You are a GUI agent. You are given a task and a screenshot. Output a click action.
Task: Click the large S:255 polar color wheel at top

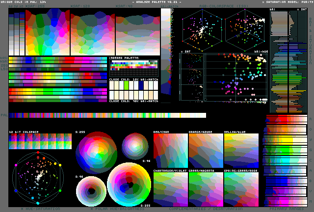[97, 153]
